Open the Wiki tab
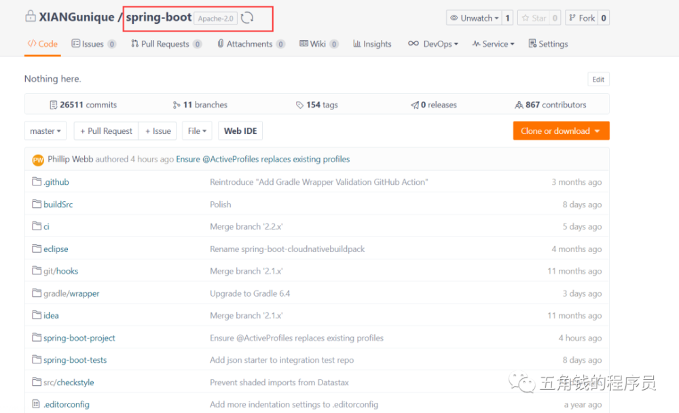Screen dimensions: 679x413 coord(318,43)
